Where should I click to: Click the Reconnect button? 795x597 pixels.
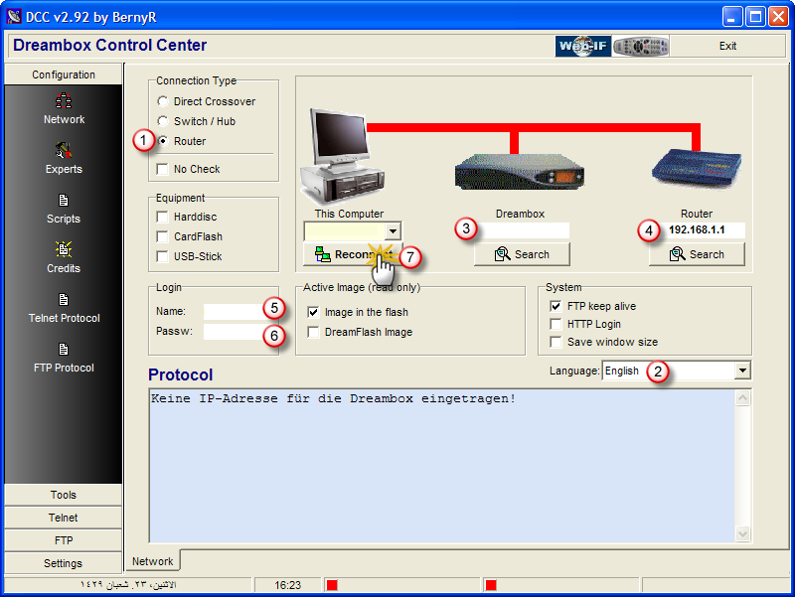click(354, 254)
